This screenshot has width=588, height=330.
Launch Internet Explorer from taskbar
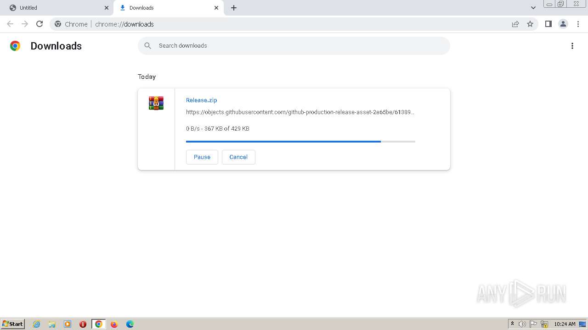37,324
